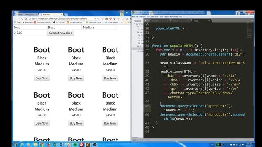262x147 pixels.
Task: Click the magnifier zoom icon in address bar
Action: point(95,19)
